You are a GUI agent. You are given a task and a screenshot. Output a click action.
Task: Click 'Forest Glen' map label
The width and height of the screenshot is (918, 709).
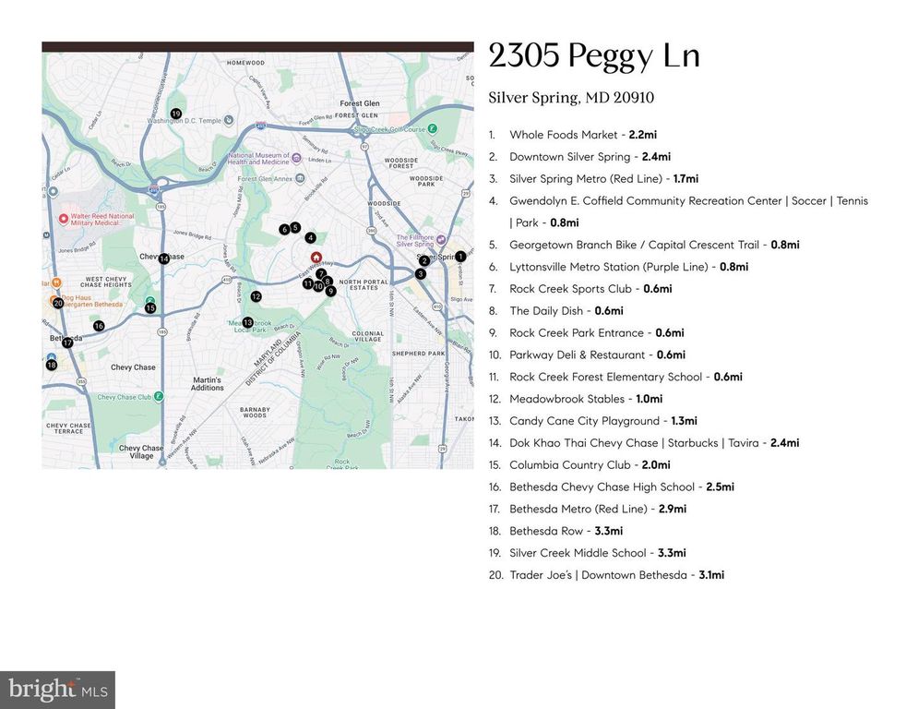360,103
